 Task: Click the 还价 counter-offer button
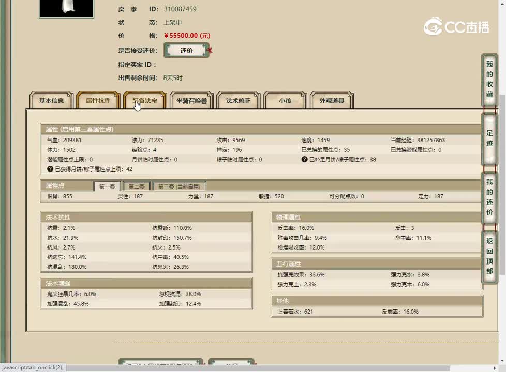[x=186, y=50]
